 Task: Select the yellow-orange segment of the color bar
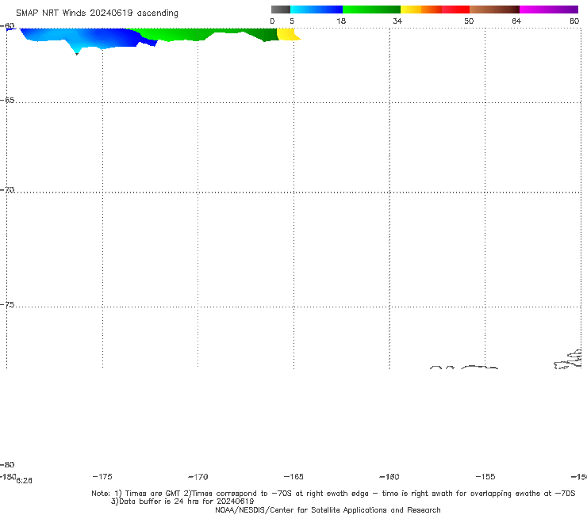click(x=420, y=10)
